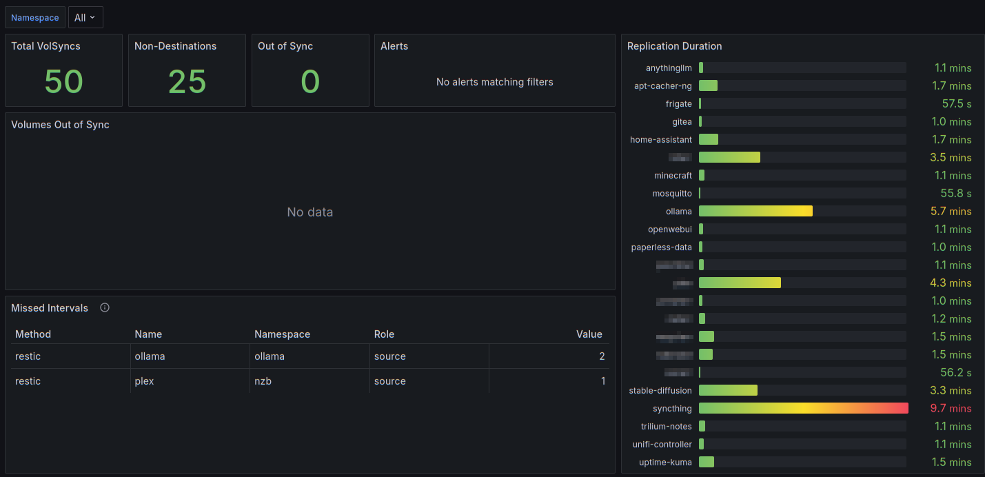Click the ollama replication duration bar
This screenshot has width=985, height=477.
(x=755, y=212)
